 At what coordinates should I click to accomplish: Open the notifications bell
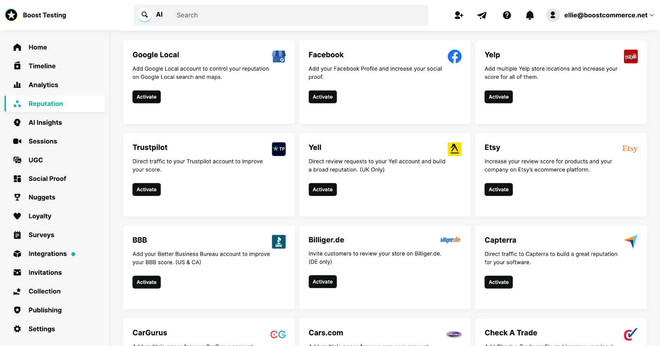[x=530, y=15]
